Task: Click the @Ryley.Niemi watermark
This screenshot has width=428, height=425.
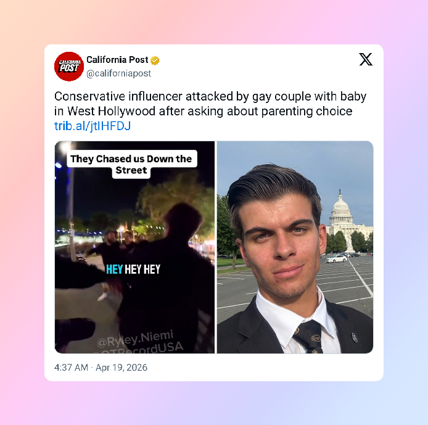Action: (135, 339)
